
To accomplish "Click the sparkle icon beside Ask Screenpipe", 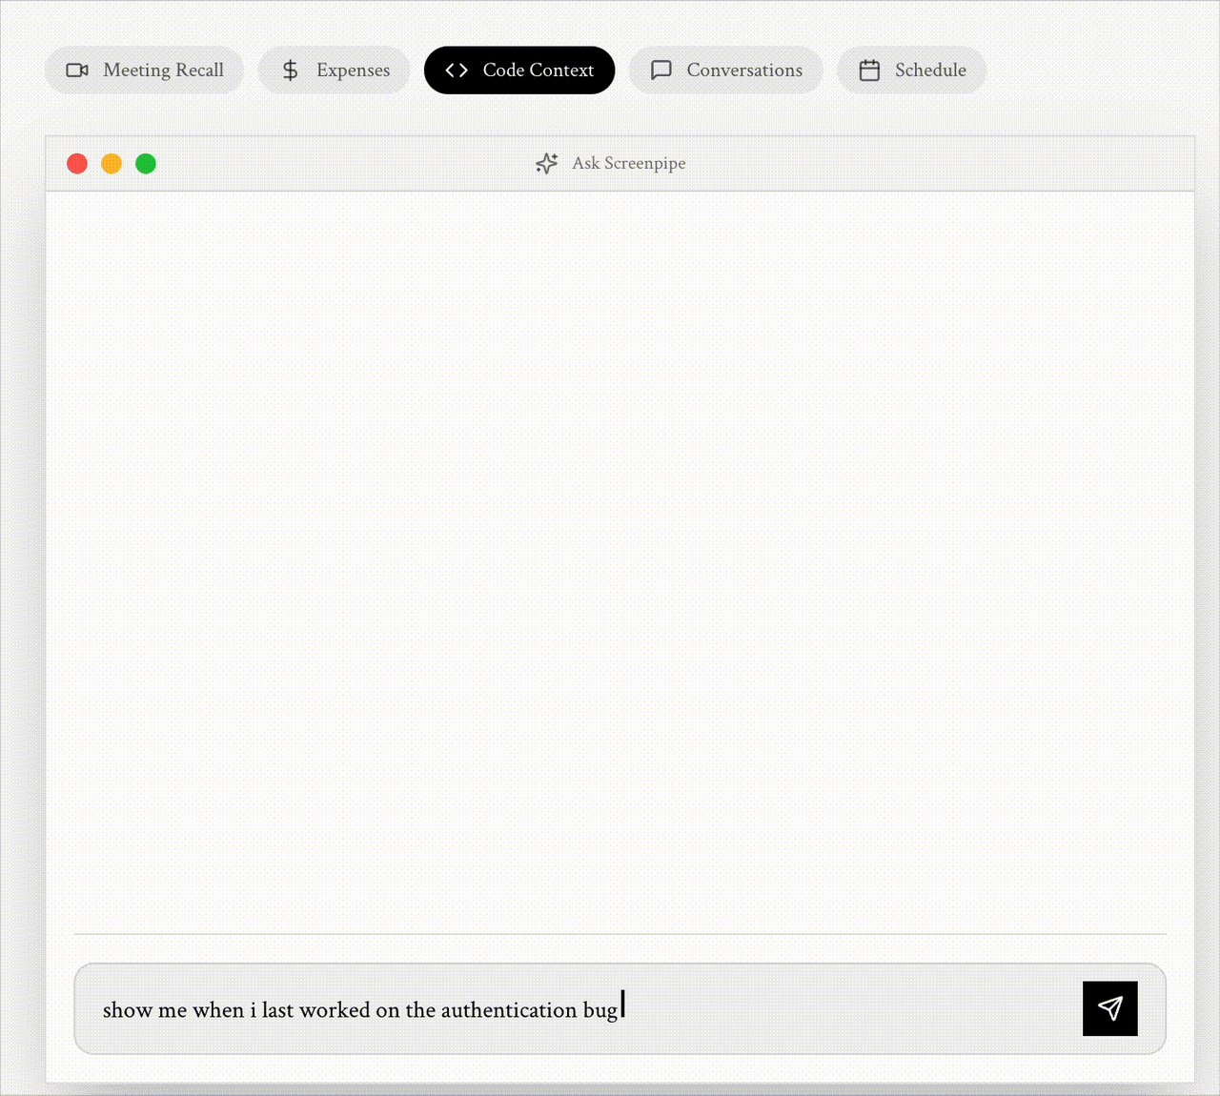I will tap(546, 163).
